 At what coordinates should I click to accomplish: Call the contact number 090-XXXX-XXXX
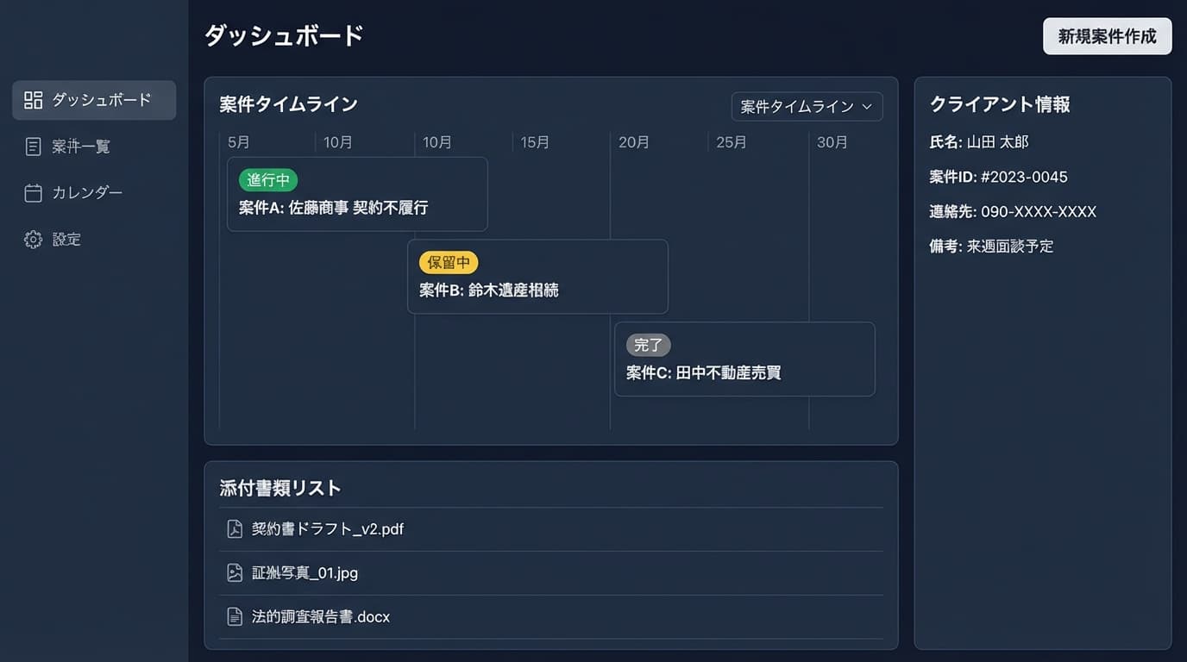click(x=1036, y=211)
